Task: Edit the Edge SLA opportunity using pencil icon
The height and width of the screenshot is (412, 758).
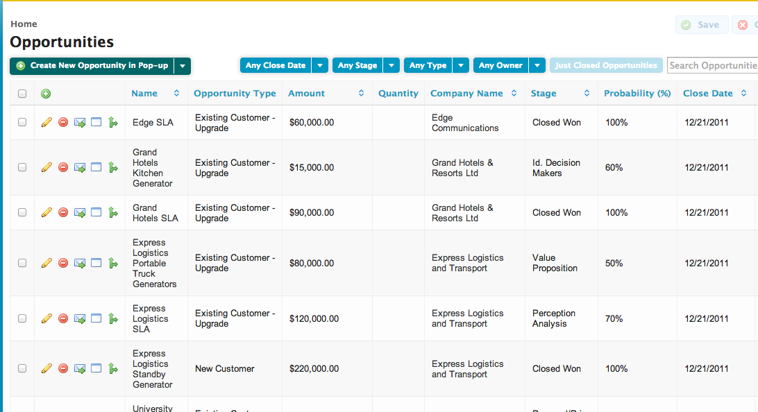Action: coord(47,121)
